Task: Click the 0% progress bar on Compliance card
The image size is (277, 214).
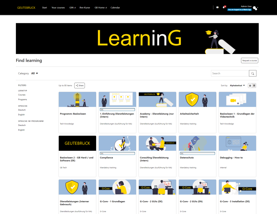Action: [x=117, y=154]
